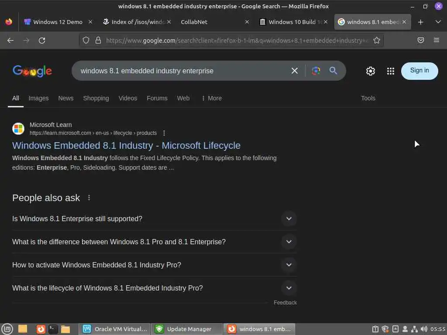Click the Feedback link
This screenshot has height=335, width=447.
(x=285, y=303)
